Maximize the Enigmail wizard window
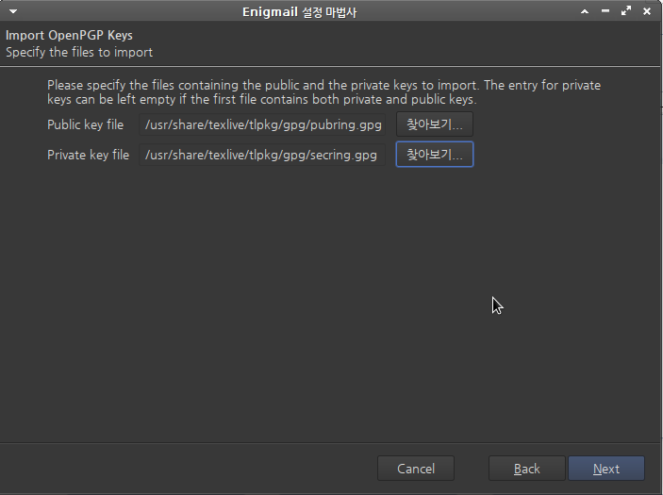The image size is (663, 495). tap(626, 11)
